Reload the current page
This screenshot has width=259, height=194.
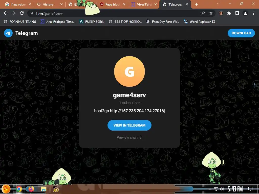[22, 13]
